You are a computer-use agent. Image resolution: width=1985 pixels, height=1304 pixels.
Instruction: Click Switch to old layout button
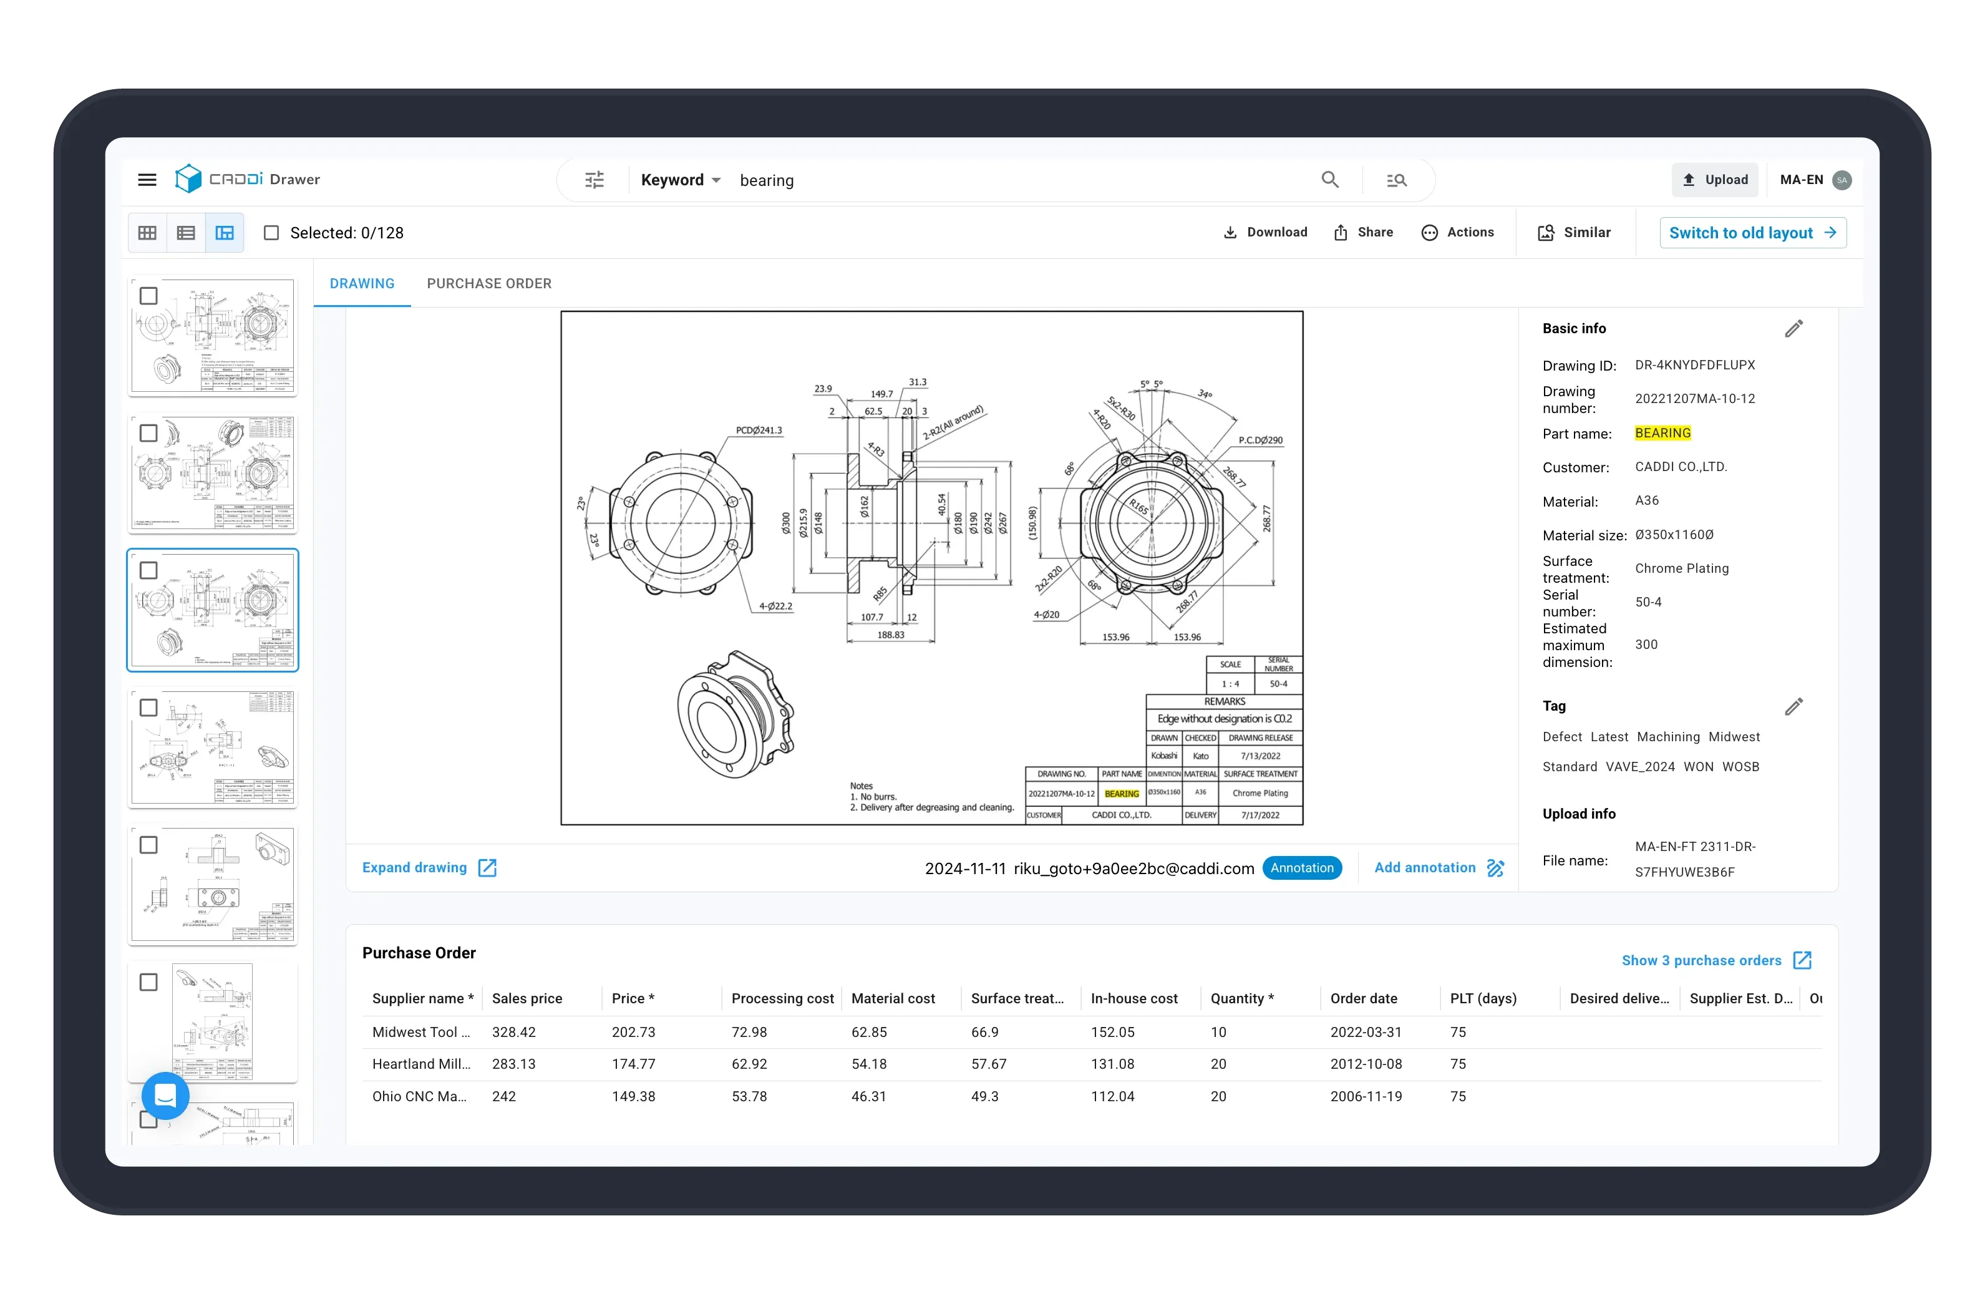[1752, 233]
